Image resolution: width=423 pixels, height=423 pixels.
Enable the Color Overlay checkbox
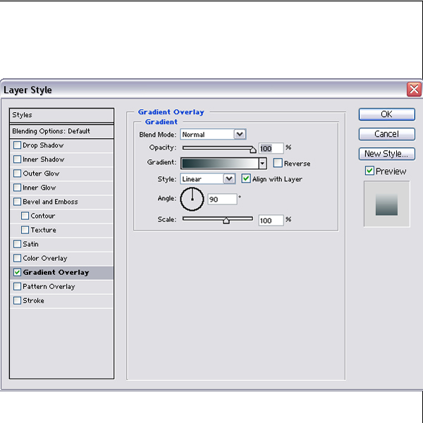tap(17, 258)
